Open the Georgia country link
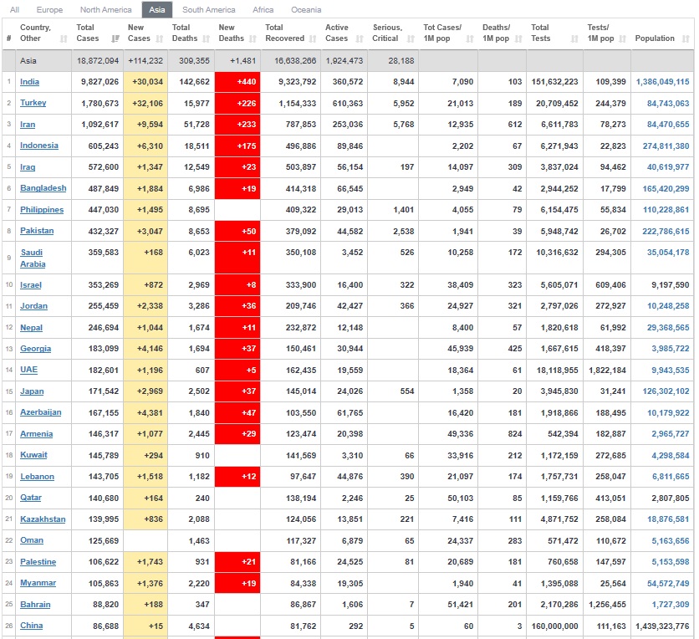Viewport: 699px width, 639px height. pyautogui.click(x=36, y=349)
